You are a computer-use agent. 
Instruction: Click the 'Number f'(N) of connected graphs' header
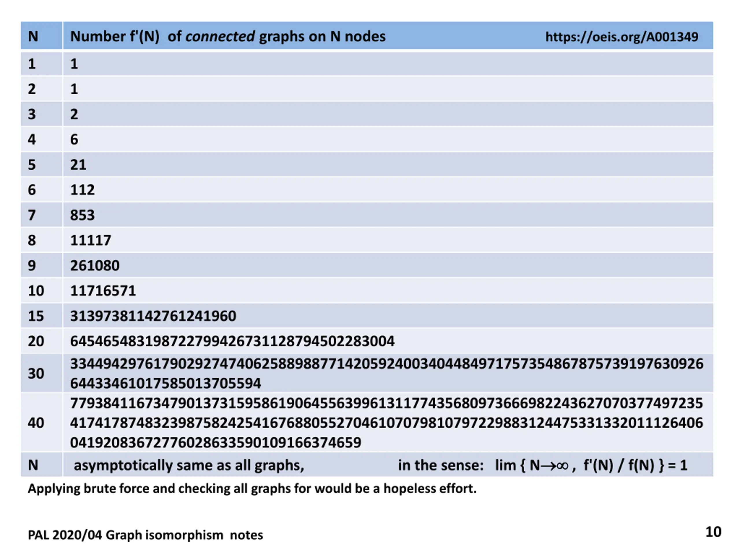pos(227,36)
